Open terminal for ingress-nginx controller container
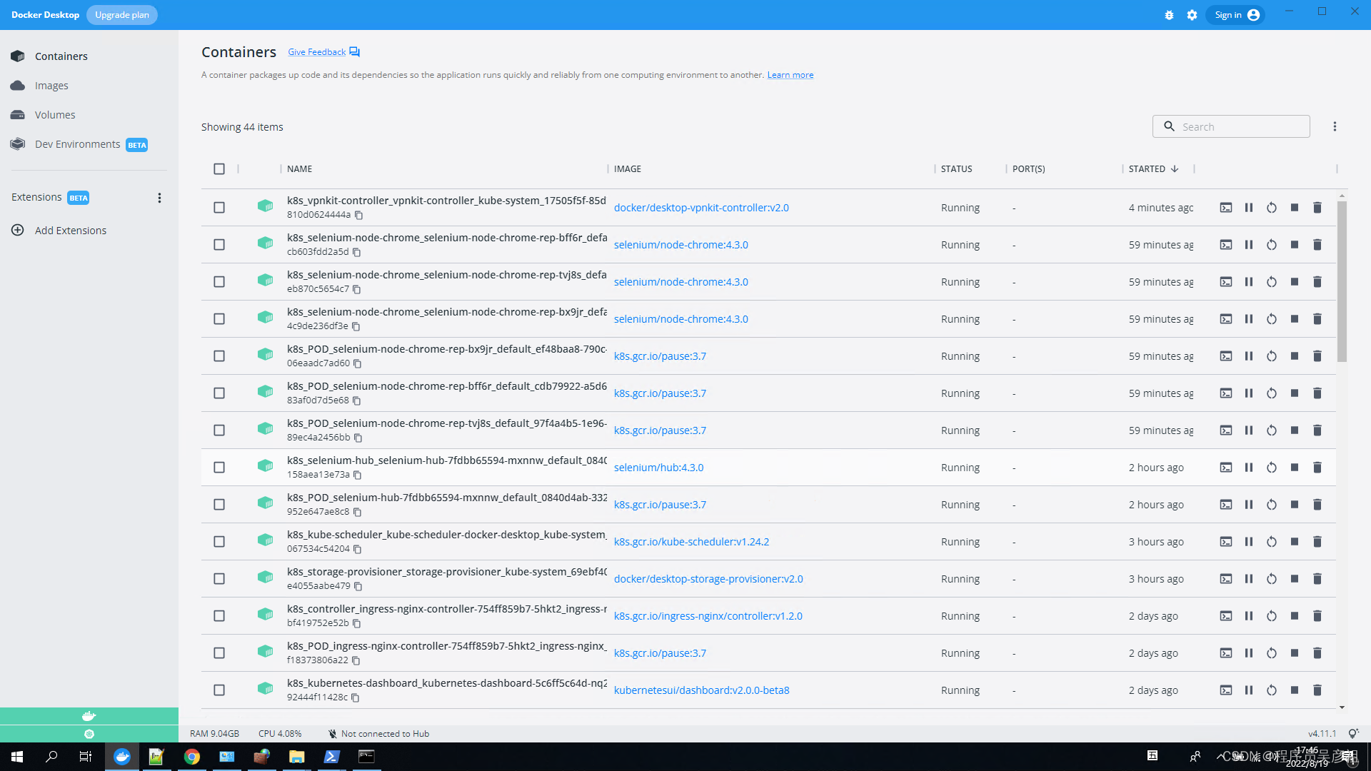Screen dimensions: 1371x771 coord(1226,616)
